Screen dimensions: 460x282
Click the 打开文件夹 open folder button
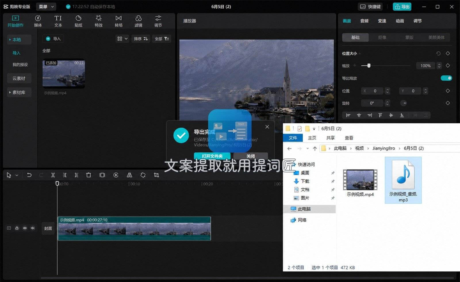tap(212, 156)
